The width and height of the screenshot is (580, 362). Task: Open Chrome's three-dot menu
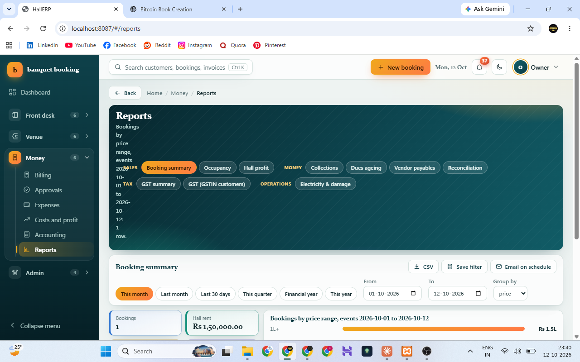coord(570,29)
